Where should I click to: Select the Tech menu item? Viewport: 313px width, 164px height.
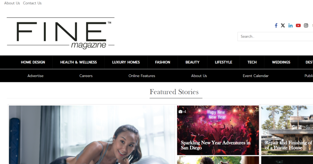coord(252,62)
